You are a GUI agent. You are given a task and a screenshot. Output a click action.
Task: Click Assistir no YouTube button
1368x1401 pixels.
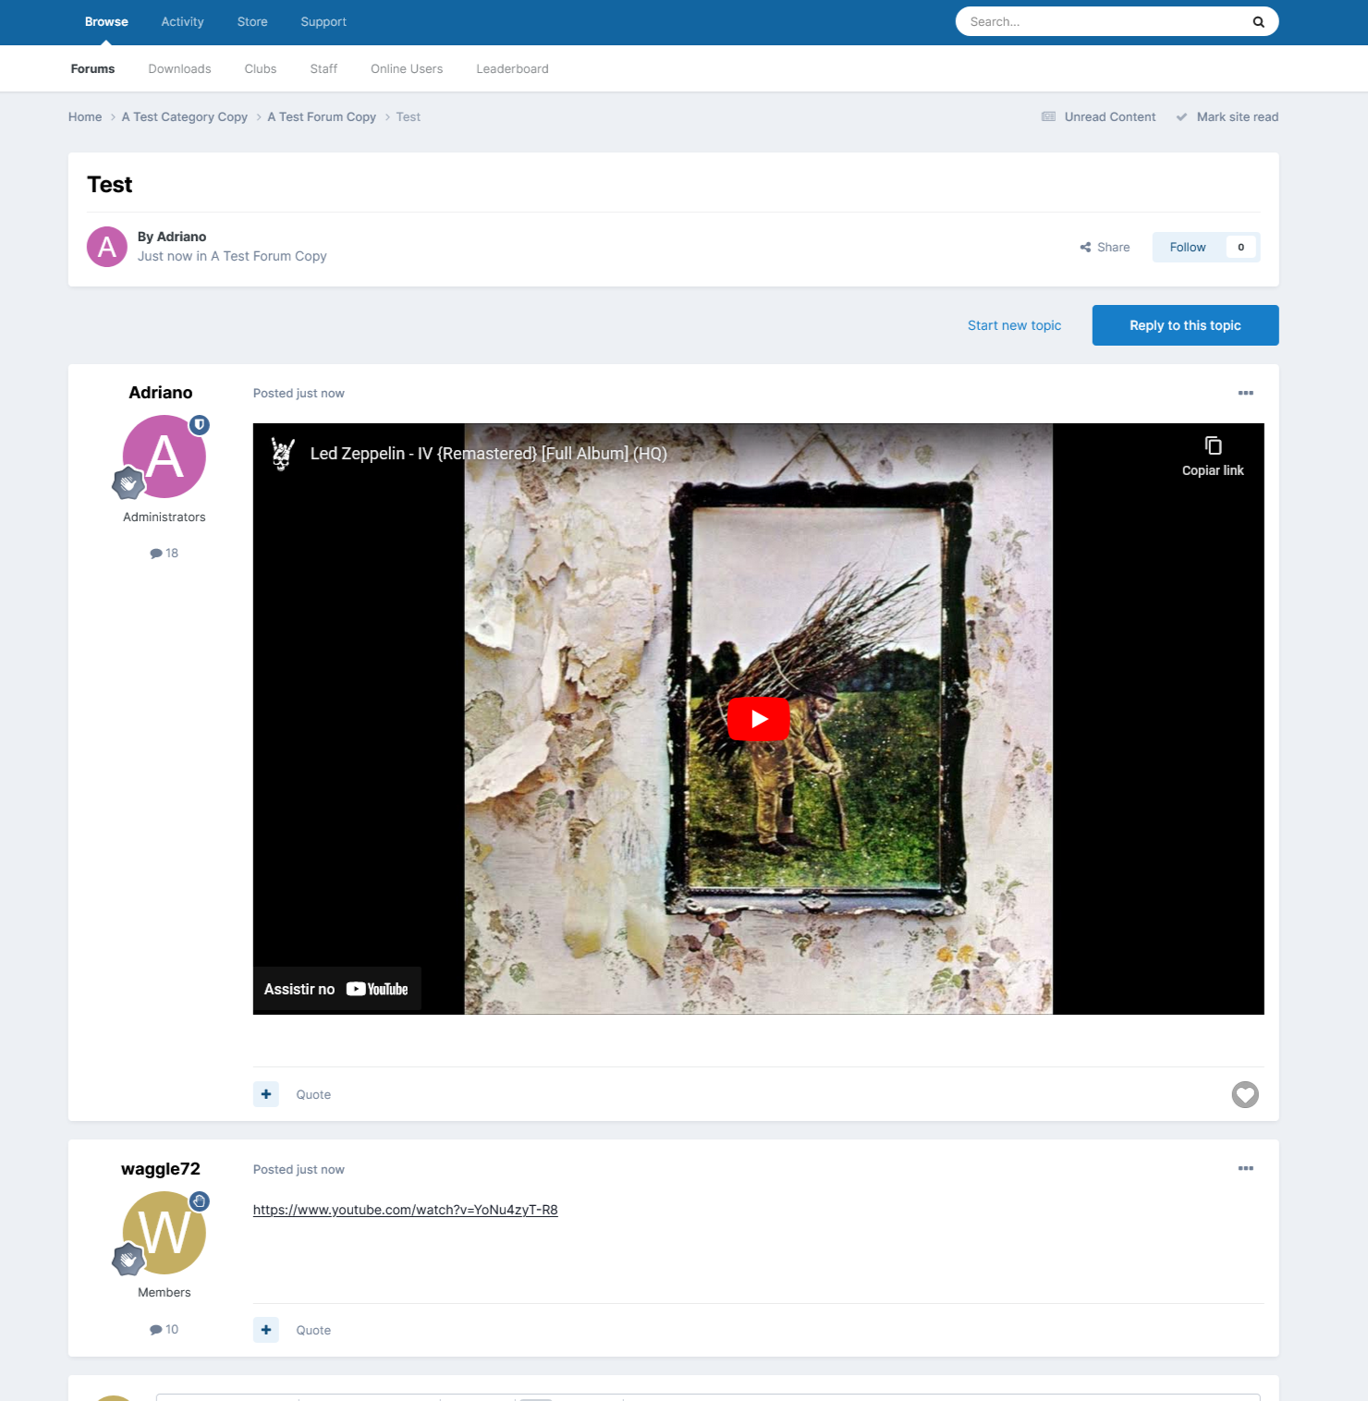point(336,989)
